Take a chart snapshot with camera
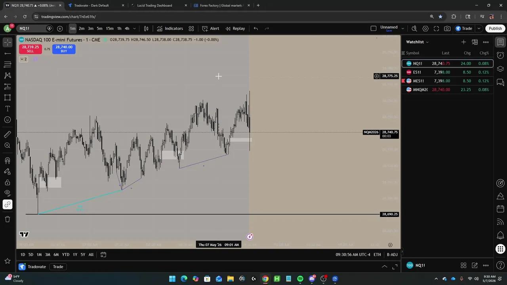Screen dimensions: 507x285 click(447, 28)
